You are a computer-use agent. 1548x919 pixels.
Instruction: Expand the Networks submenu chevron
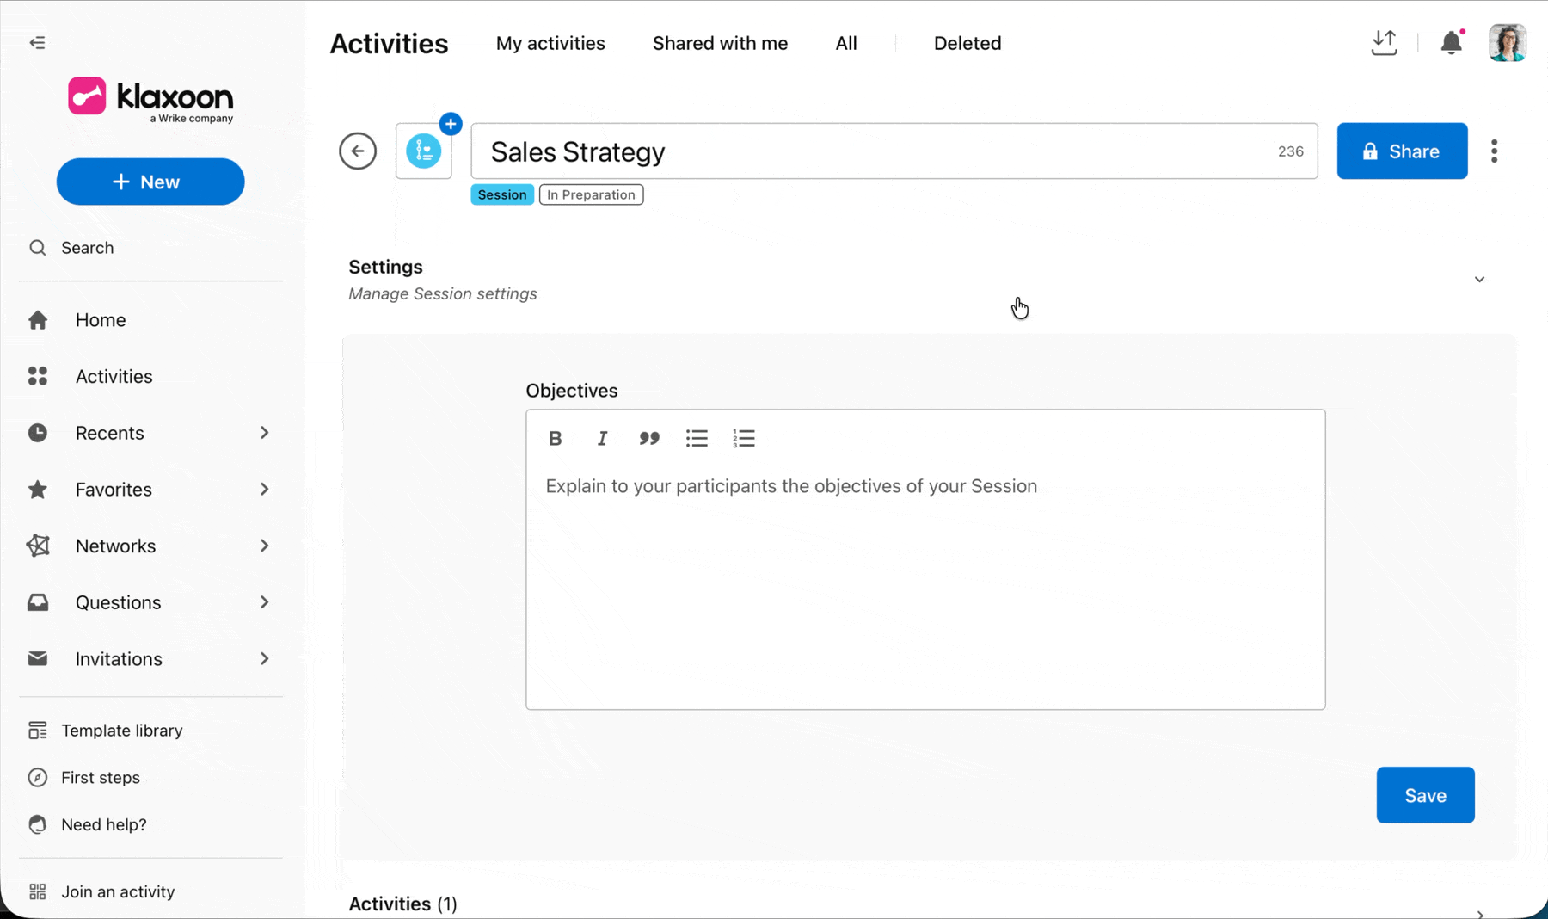click(x=265, y=546)
